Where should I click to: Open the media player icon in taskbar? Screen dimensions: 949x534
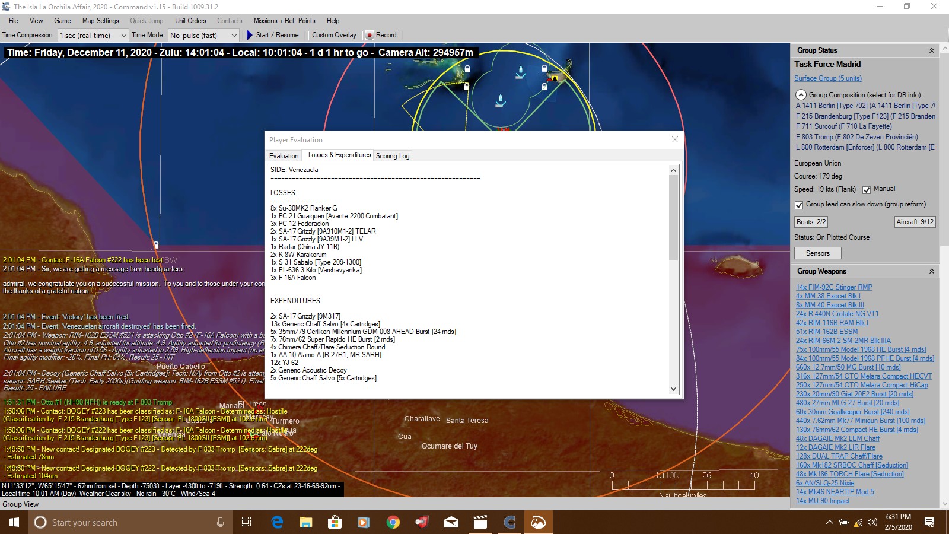(x=364, y=522)
